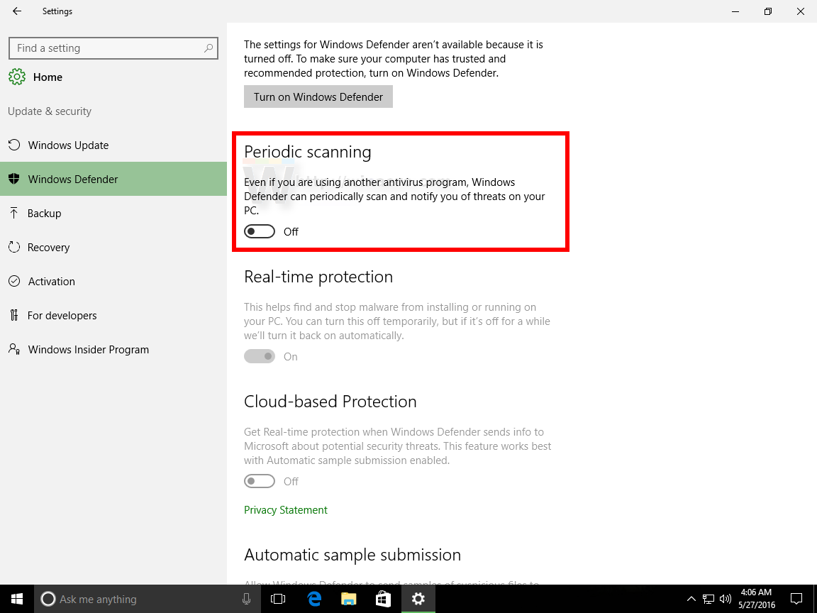The height and width of the screenshot is (613, 817).
Task: Enable Cloud-based Protection
Action: pos(259,481)
